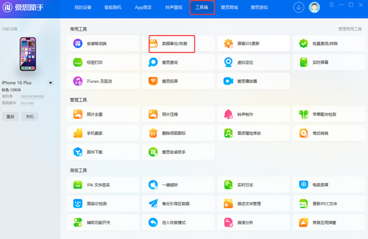
Task: Open the 苹果配件检测 AirPods icon
Action: pyautogui.click(x=304, y=114)
